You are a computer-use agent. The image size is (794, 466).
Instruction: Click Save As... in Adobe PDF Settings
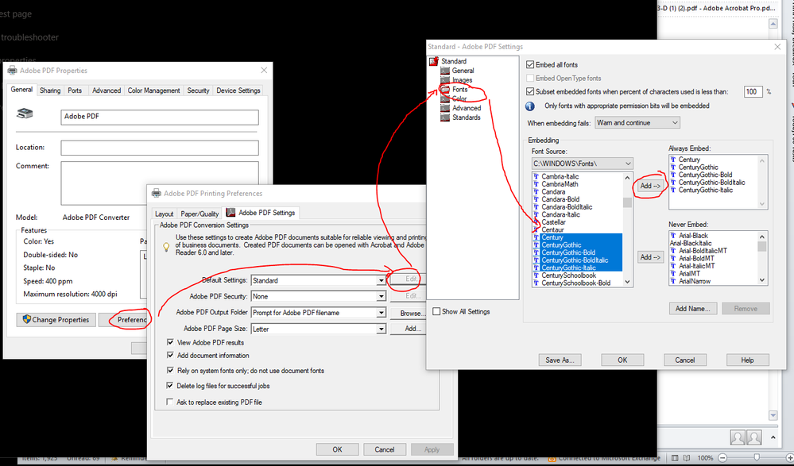tap(560, 360)
